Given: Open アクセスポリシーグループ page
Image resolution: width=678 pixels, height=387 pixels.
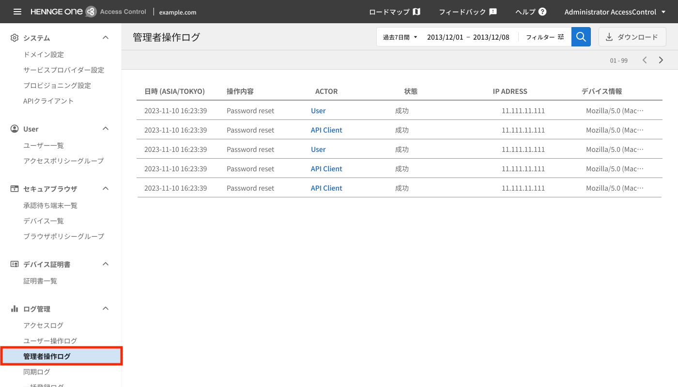Looking at the screenshot, I should pyautogui.click(x=63, y=161).
